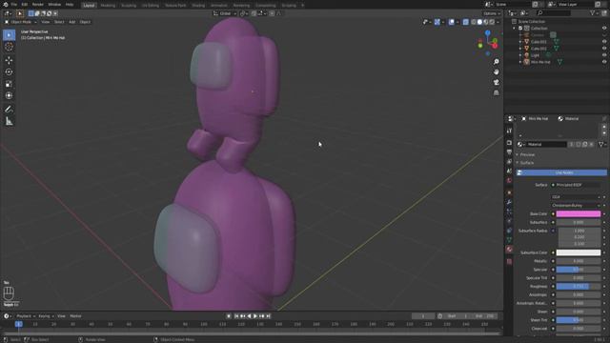Image resolution: width=610 pixels, height=343 pixels.
Task: Select the Measure tool
Action: coord(9,121)
